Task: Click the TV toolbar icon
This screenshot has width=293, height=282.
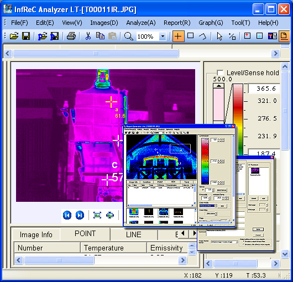Action: pos(272,36)
